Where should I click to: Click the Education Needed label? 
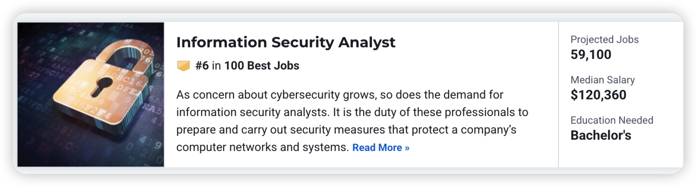pyautogui.click(x=612, y=120)
